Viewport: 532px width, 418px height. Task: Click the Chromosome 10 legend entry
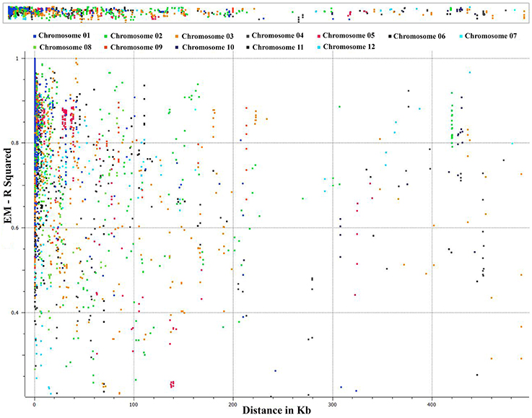tap(205, 47)
